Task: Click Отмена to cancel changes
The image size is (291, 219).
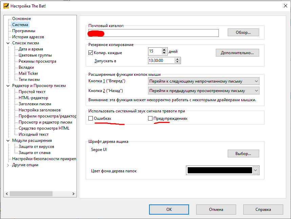Action: pos(216,210)
